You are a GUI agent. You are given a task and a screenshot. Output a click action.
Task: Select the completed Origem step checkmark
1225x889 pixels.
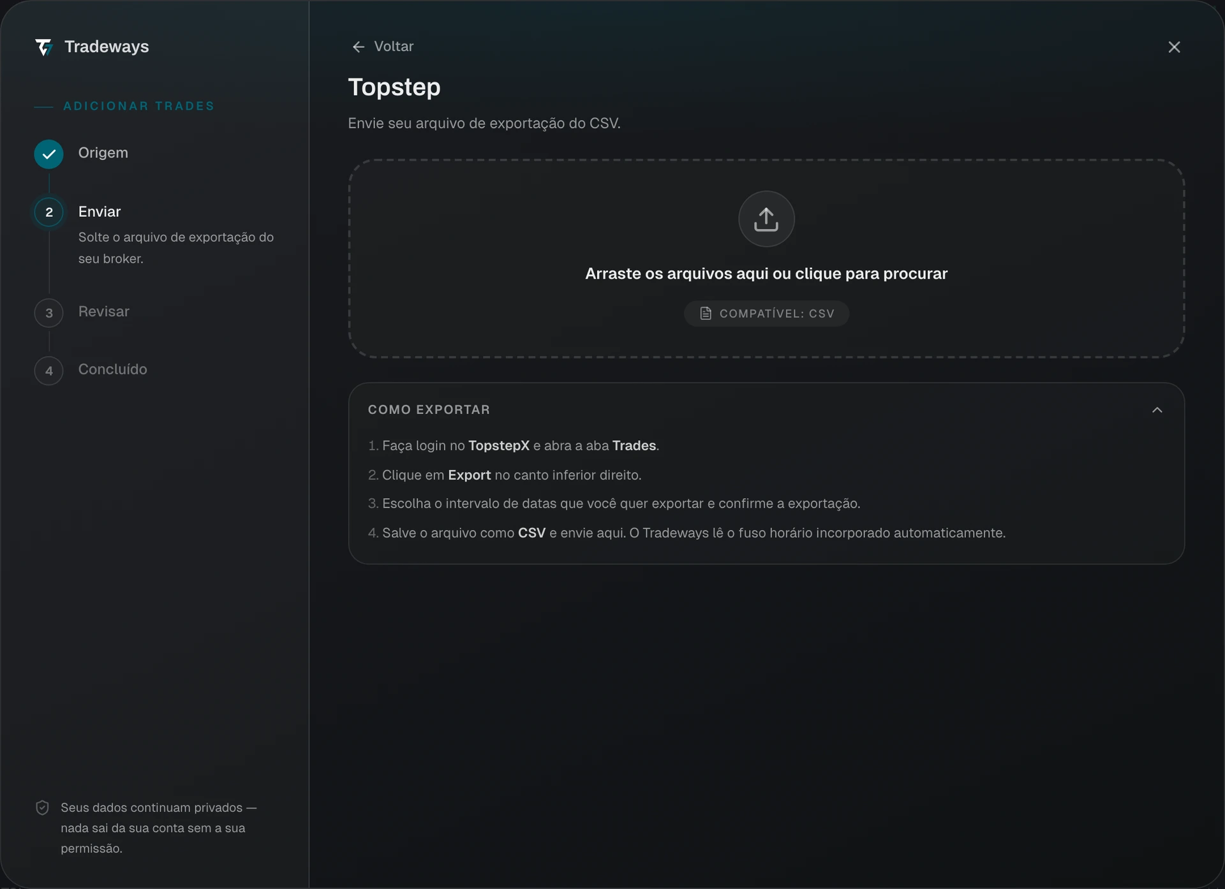tap(49, 154)
